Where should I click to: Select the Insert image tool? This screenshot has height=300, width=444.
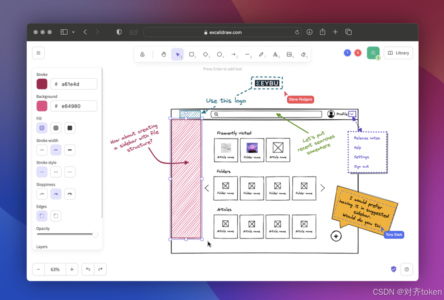[x=289, y=54]
